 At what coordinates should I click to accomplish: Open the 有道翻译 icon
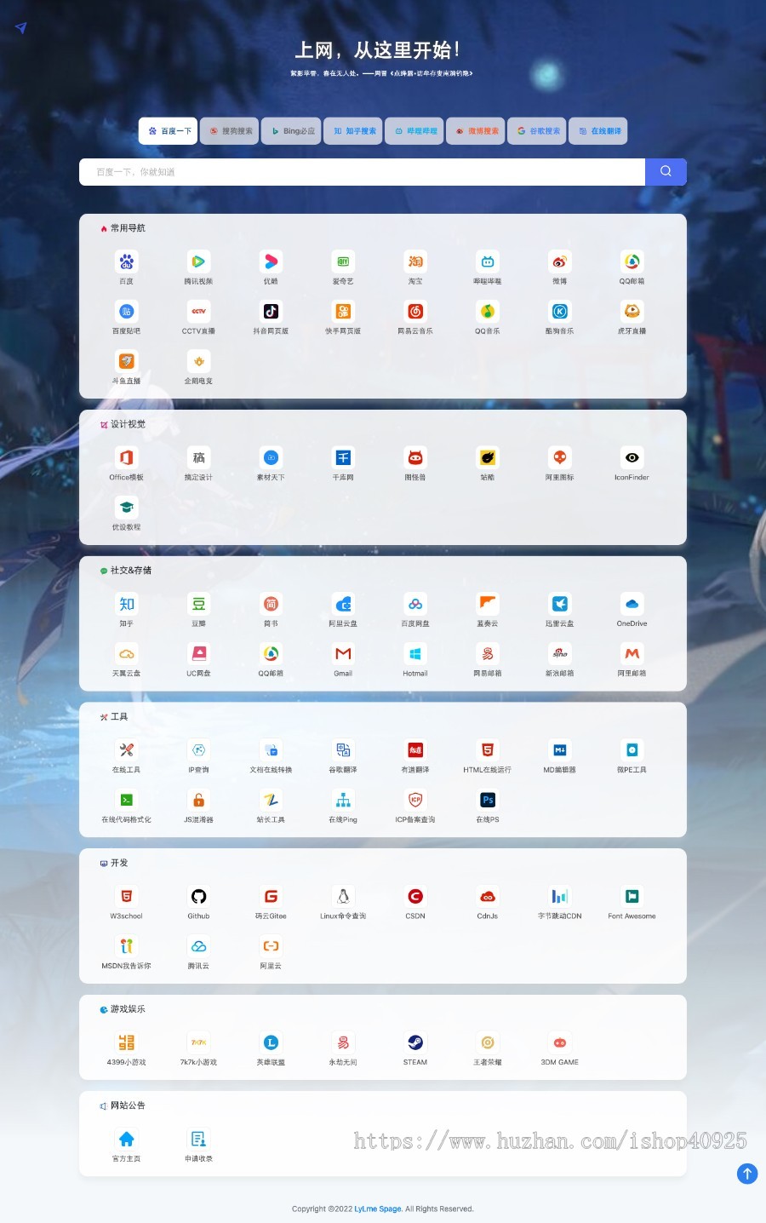coord(415,749)
